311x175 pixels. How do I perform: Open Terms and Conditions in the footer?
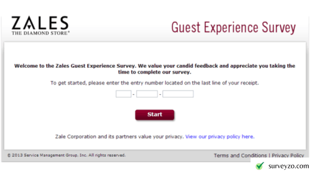click(x=240, y=155)
